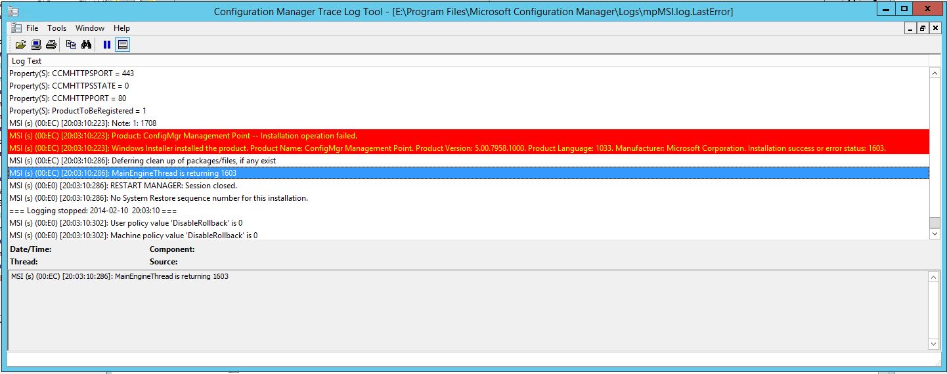
Task: Select the 'ProductToBeRegistered = 1' log line
Action: pos(469,111)
